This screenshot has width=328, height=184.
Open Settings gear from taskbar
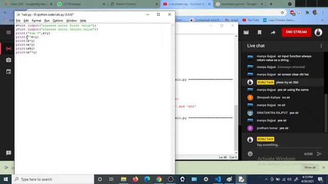(x=206, y=179)
